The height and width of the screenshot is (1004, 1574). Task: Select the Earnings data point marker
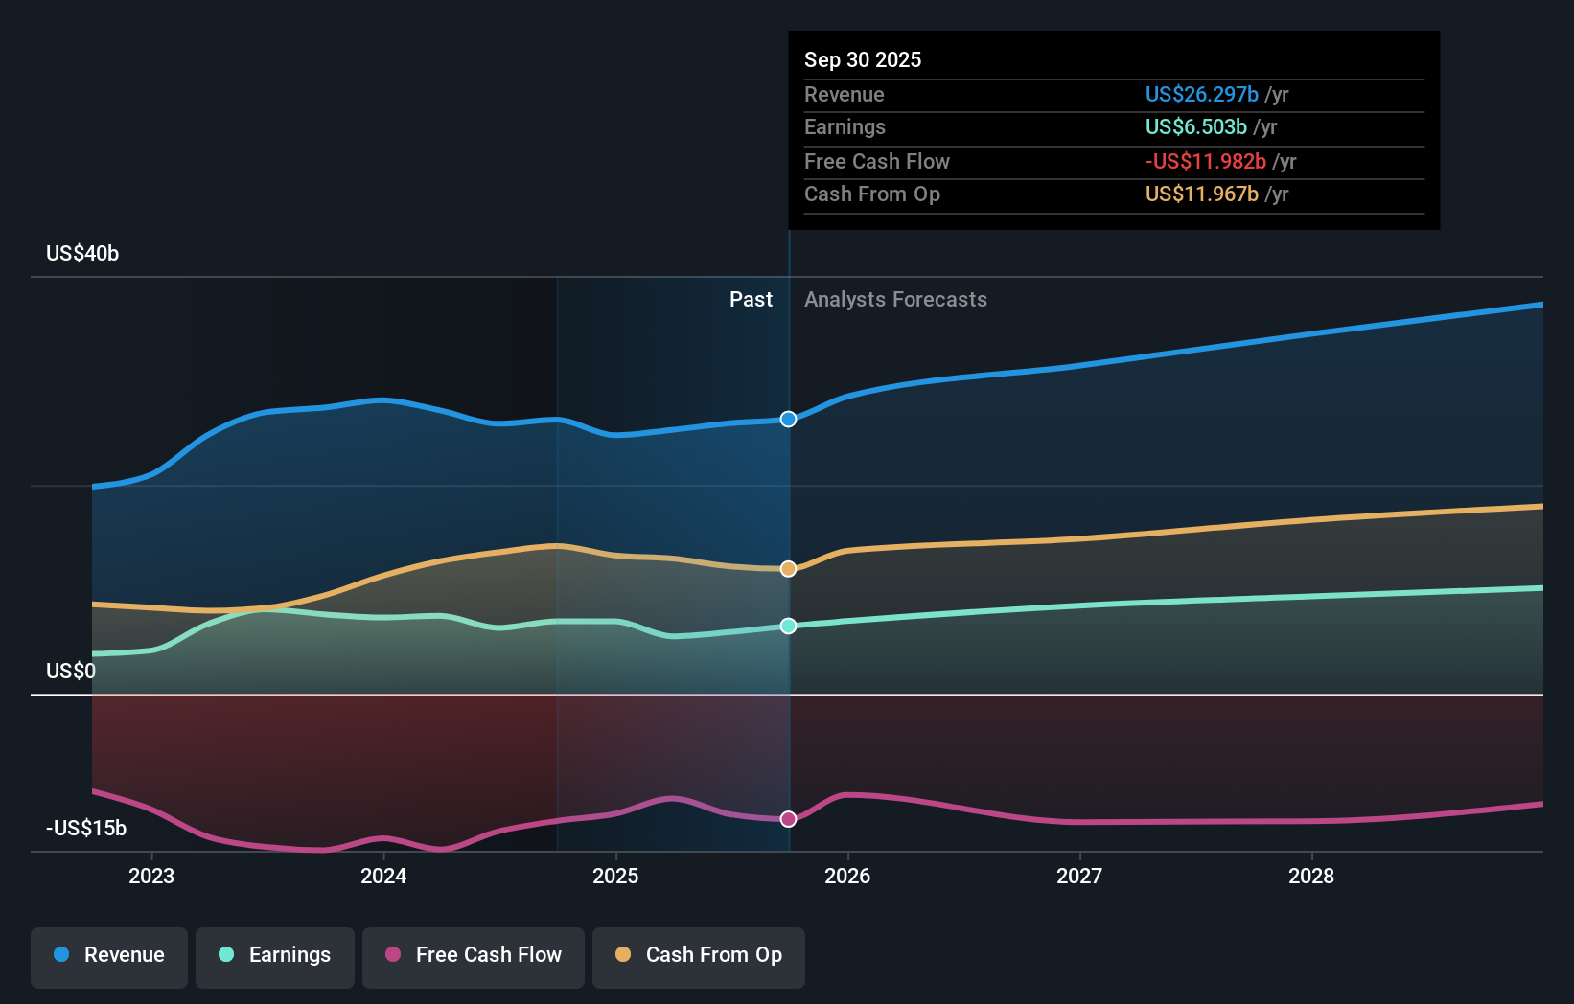pos(788,626)
